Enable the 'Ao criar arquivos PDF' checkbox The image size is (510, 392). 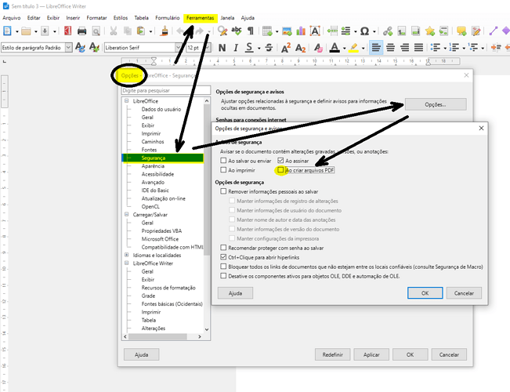(x=280, y=169)
